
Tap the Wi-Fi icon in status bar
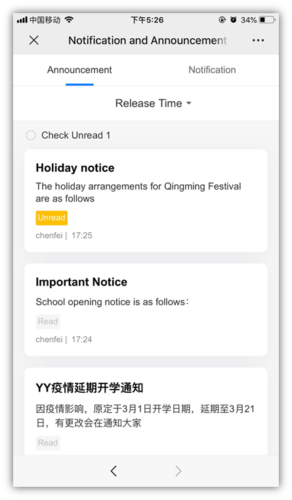69,20
